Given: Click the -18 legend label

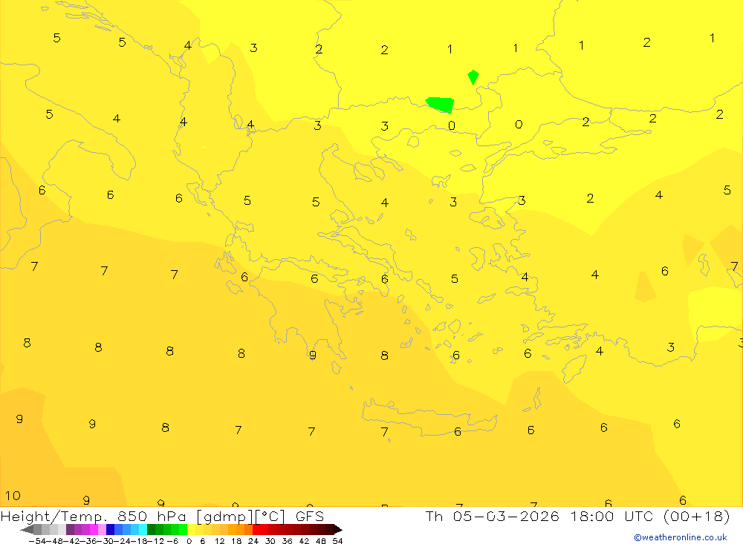Looking at the screenshot, I should tap(139, 541).
